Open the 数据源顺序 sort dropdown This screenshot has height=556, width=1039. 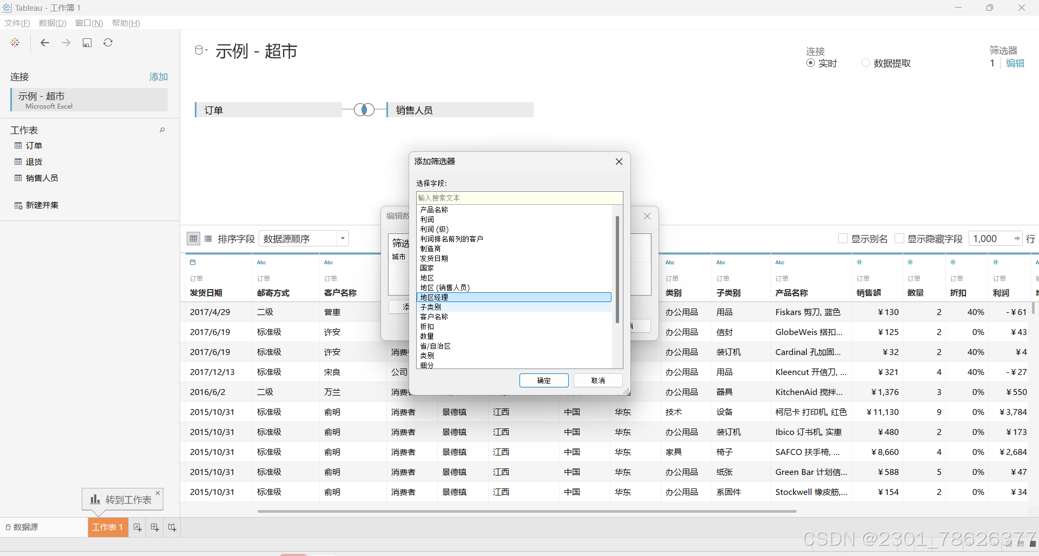coord(343,238)
